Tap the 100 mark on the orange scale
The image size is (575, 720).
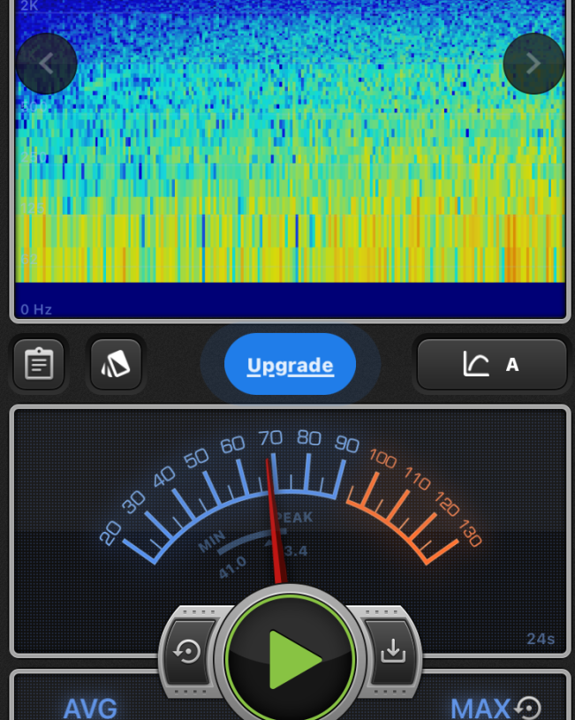pyautogui.click(x=382, y=459)
